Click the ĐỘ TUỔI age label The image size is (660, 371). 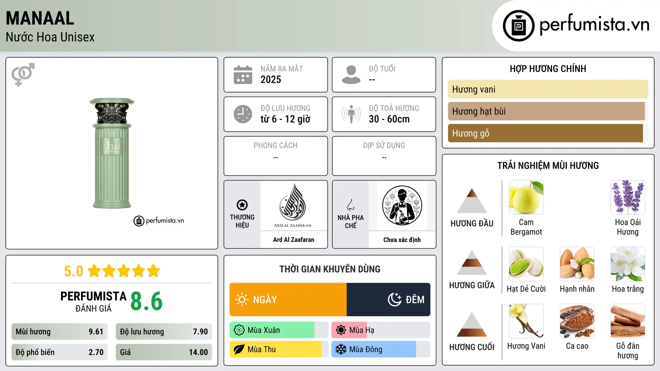coord(382,69)
